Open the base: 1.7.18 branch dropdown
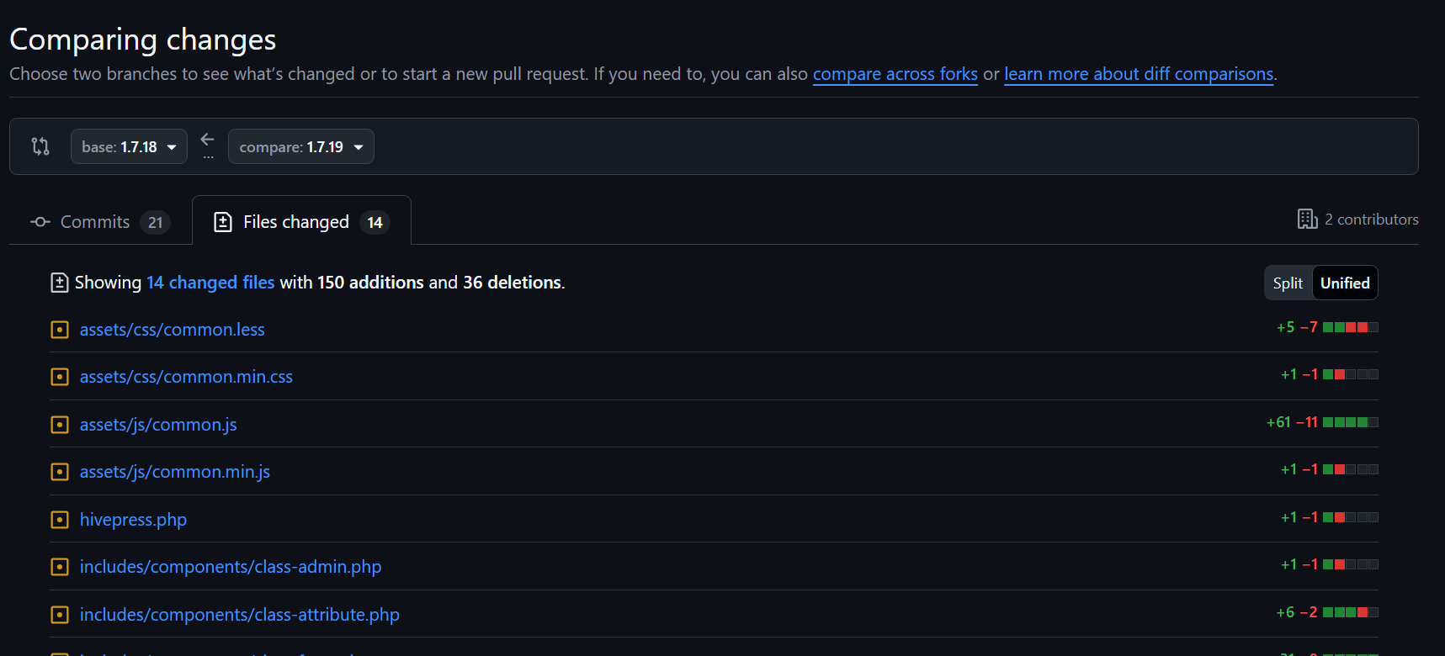1445x656 pixels. pos(129,147)
